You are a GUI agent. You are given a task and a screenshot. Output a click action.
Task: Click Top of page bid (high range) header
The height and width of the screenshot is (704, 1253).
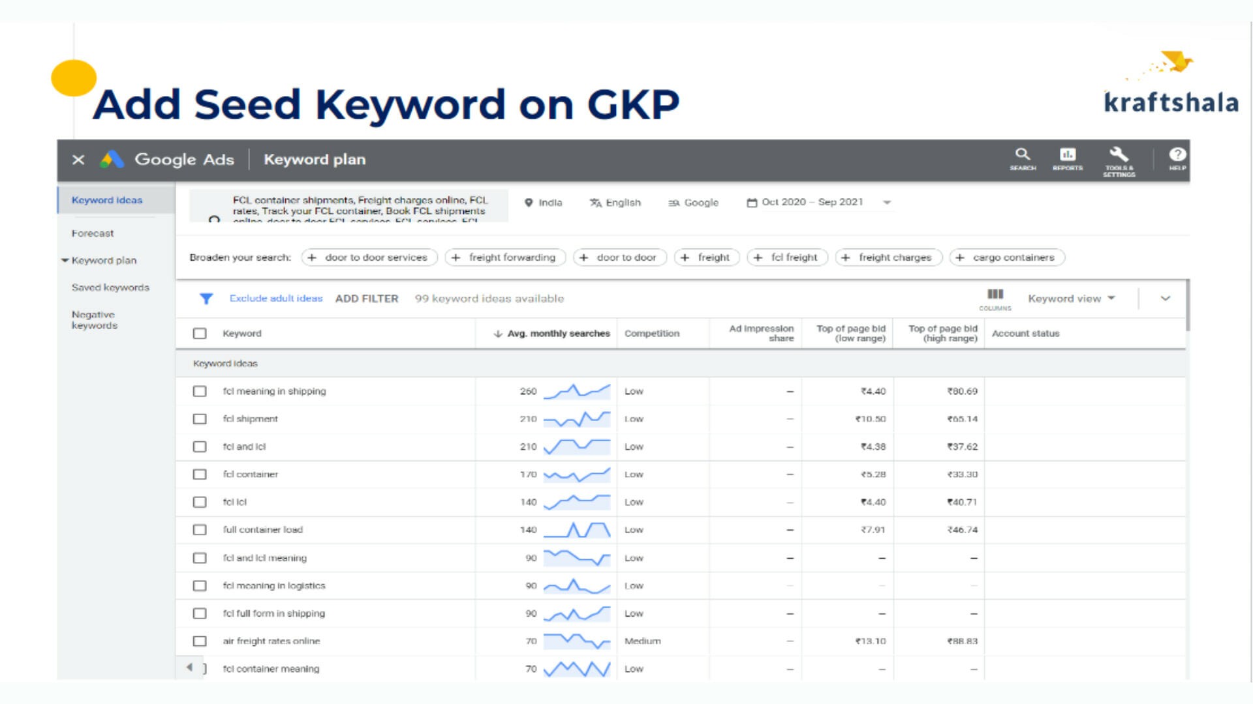point(943,334)
